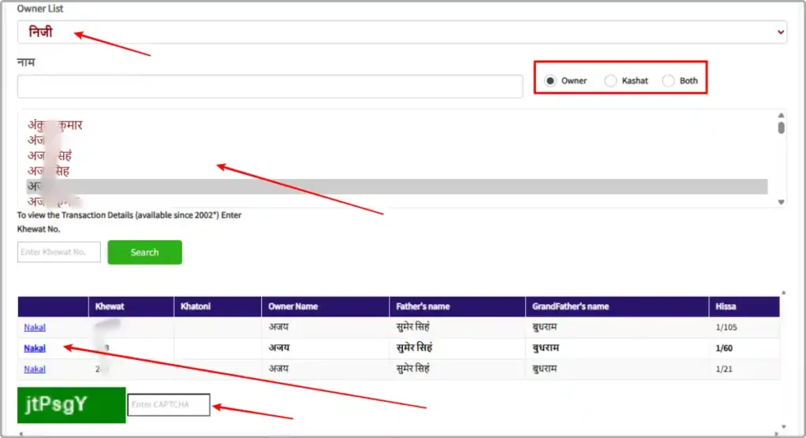Screen dimensions: 806x438
Task: Click the green jtPsgY captcha image
Action: point(71,405)
